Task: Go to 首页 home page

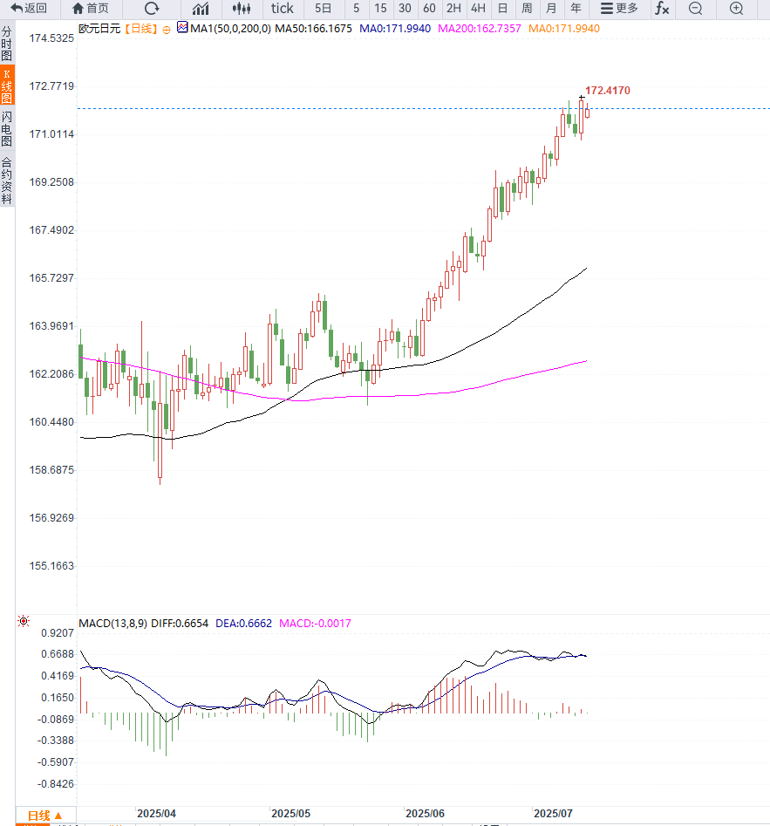Action: point(91,9)
